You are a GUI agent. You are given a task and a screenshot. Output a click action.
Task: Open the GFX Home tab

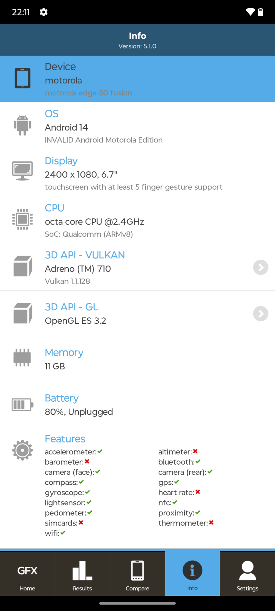coord(28,574)
